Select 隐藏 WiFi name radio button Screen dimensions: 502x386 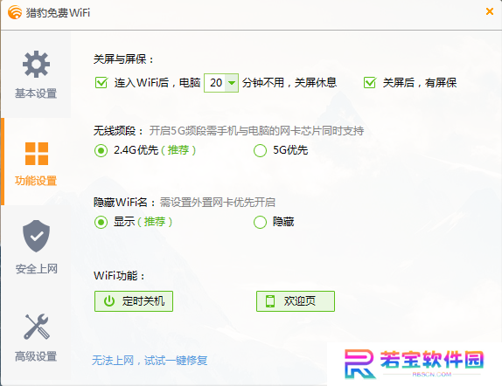click(x=260, y=222)
